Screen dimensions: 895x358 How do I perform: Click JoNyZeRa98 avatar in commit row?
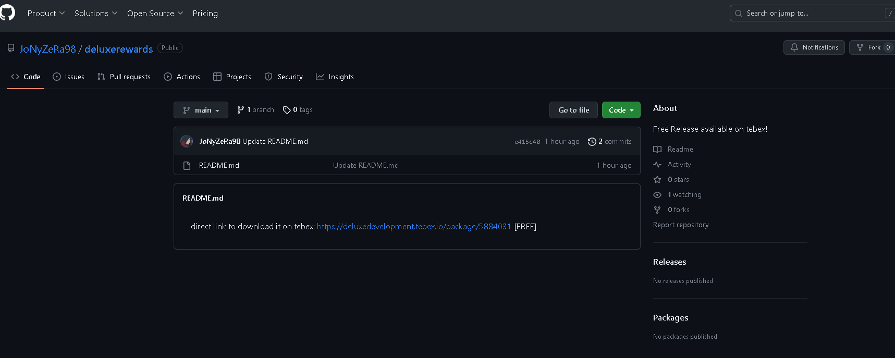(x=187, y=141)
